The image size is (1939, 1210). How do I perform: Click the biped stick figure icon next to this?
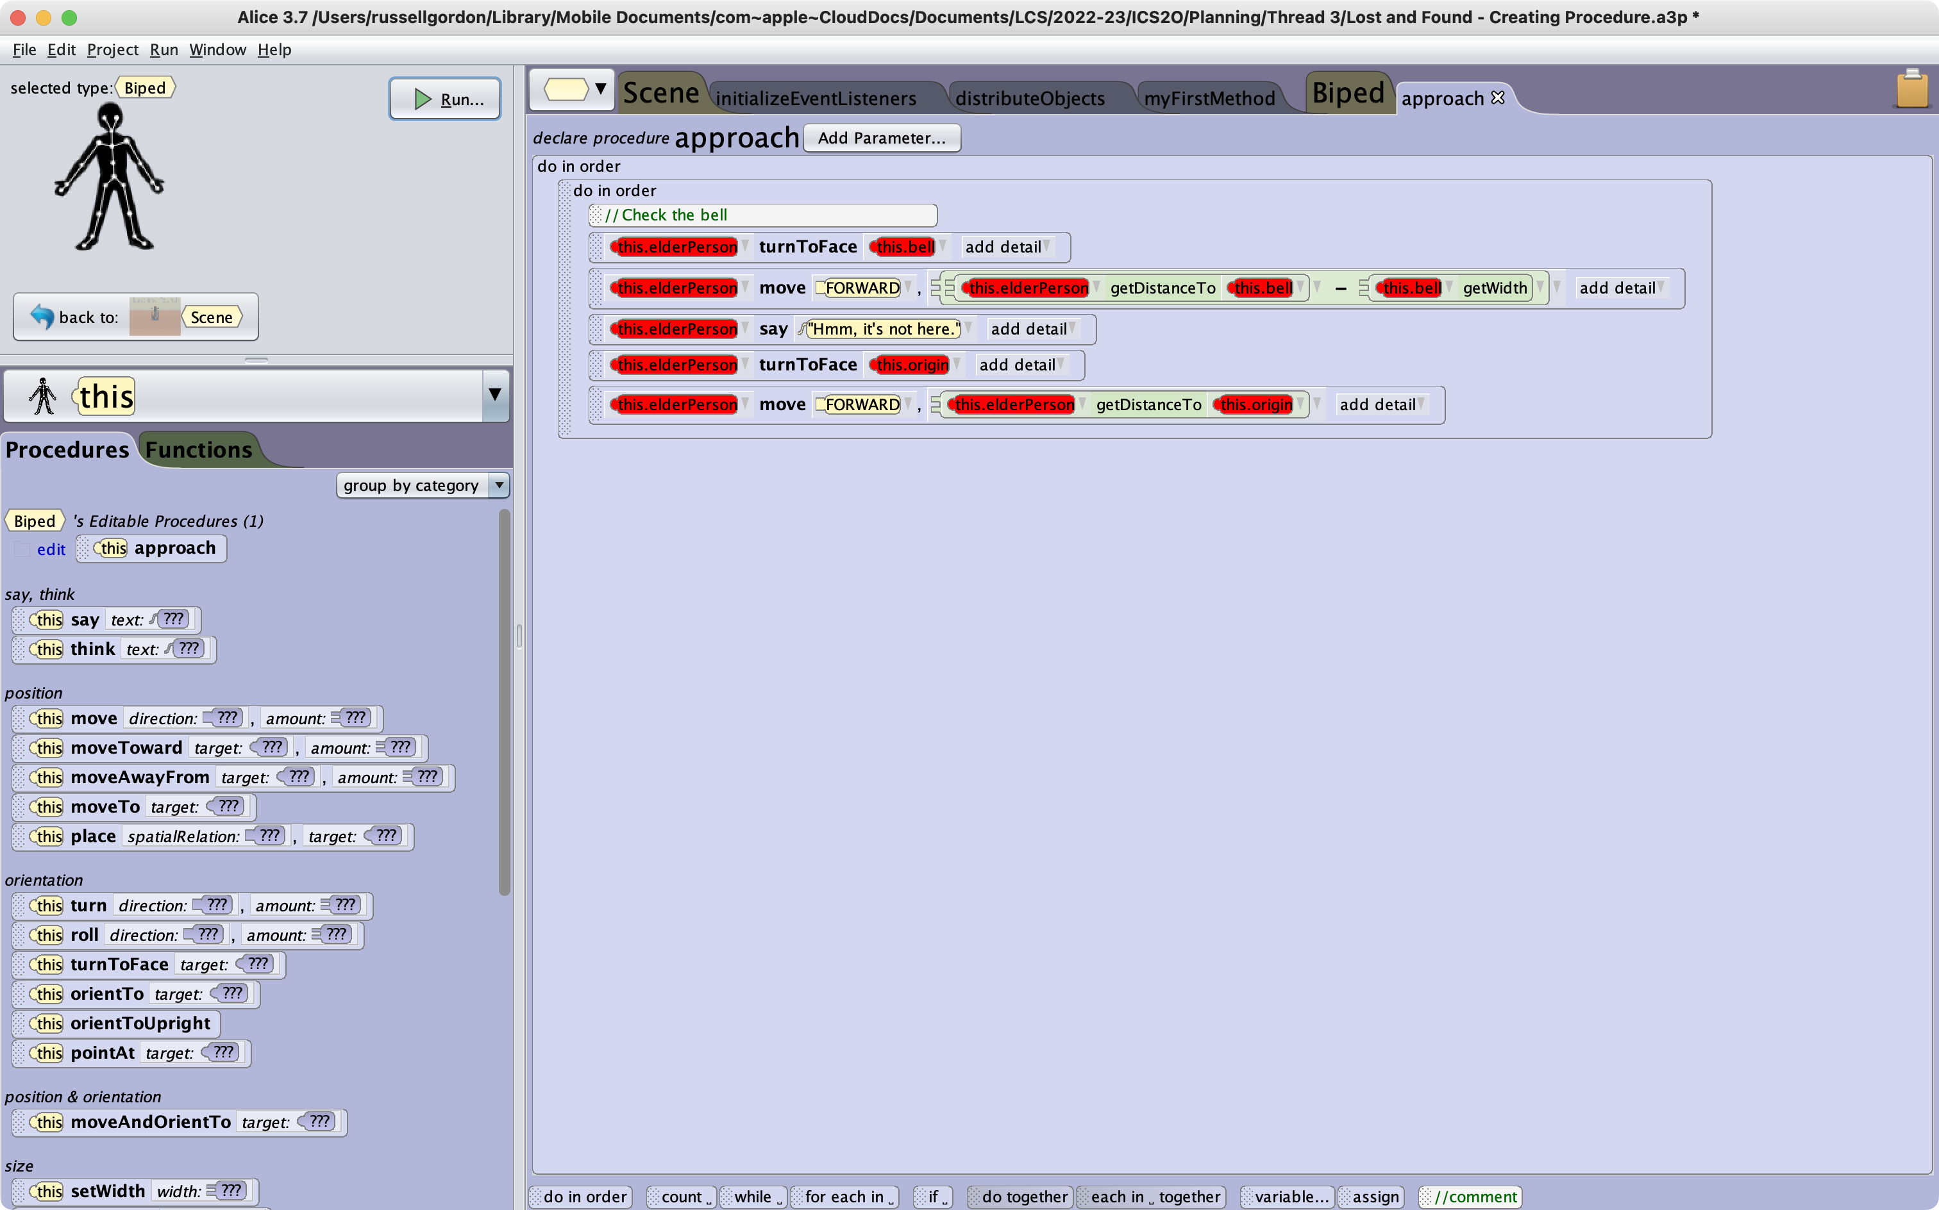42,395
